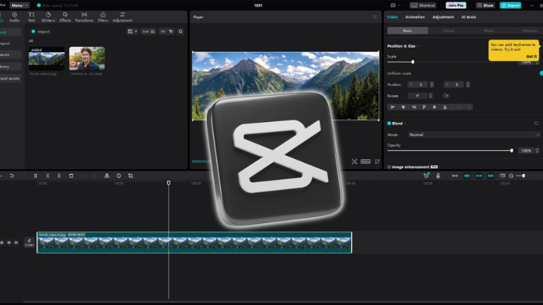The image size is (543, 305).
Task: Switch to the Adjustment tab in inspector
Action: [x=443, y=17]
